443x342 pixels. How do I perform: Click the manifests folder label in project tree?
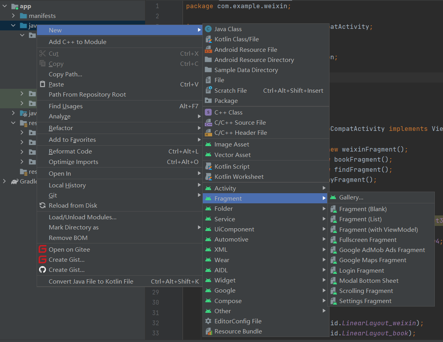point(42,16)
